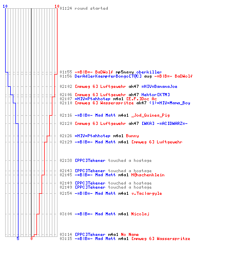Click Hektor[KTM] victim name
The width and height of the screenshot is (231, 257).
[156, 95]
